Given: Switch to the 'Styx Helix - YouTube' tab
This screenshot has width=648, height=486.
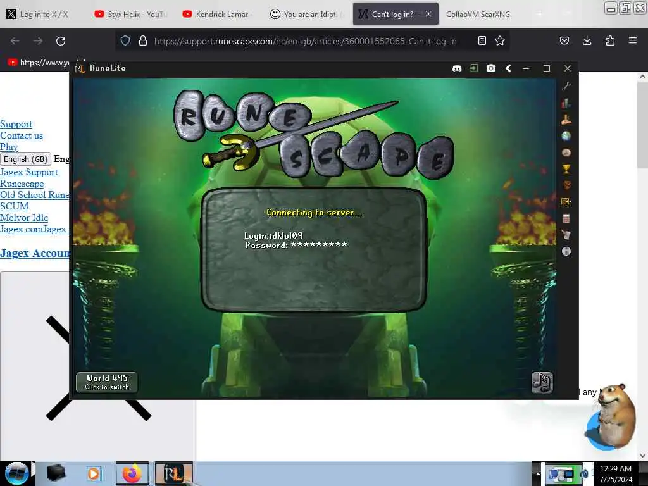Looking at the screenshot, I should [x=132, y=14].
